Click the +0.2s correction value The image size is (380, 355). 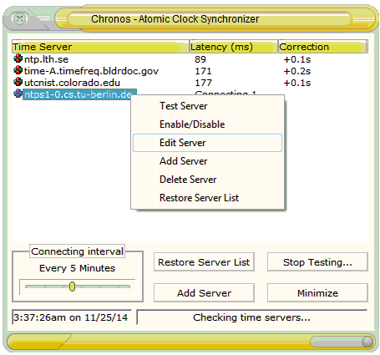click(x=297, y=71)
